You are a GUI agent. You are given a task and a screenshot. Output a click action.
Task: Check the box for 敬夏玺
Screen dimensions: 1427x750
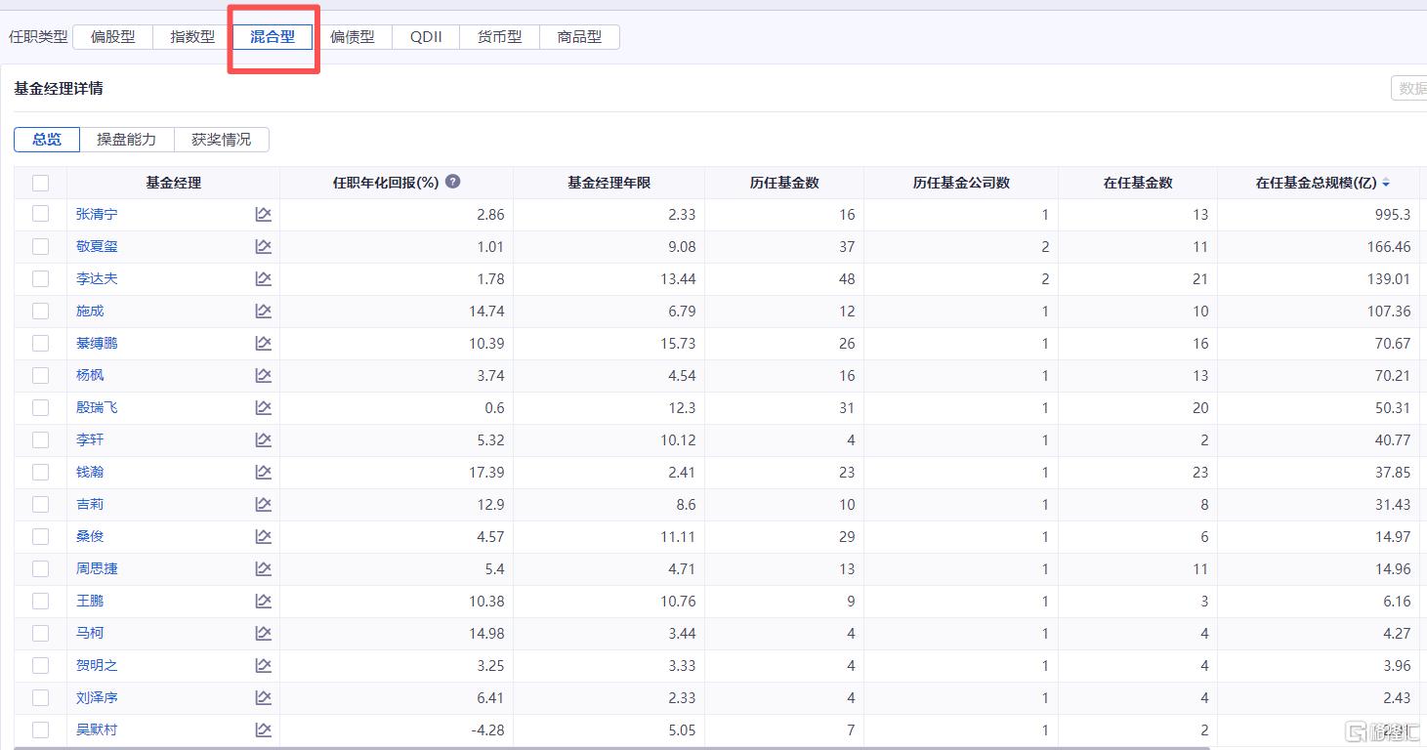(x=40, y=246)
